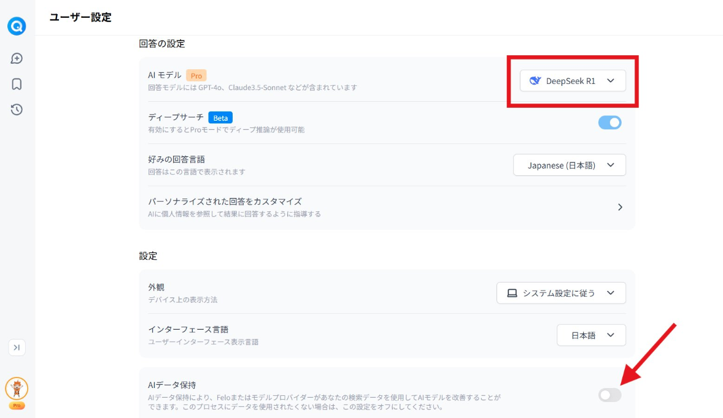
Task: Click the description 有効にするとProモードでディープ推論が使用可能
Action: [x=226, y=130]
